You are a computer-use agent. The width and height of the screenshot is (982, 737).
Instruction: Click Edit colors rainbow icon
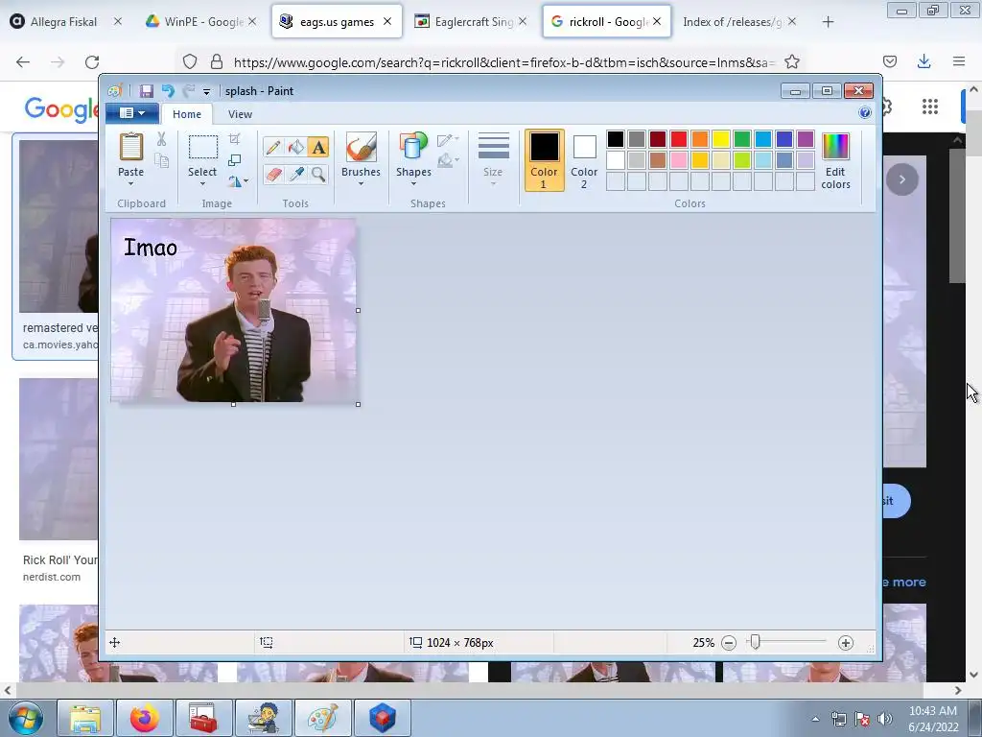point(835,161)
